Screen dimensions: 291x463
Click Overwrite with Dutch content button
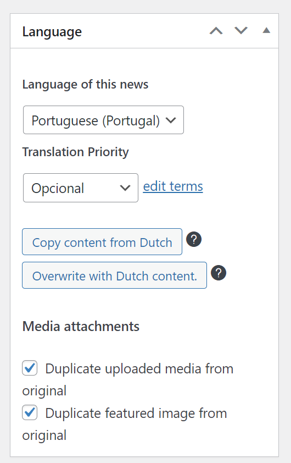pyautogui.click(x=114, y=275)
